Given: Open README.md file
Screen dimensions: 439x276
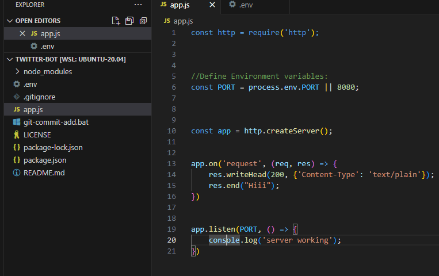Looking at the screenshot, I should (x=78, y=172).
